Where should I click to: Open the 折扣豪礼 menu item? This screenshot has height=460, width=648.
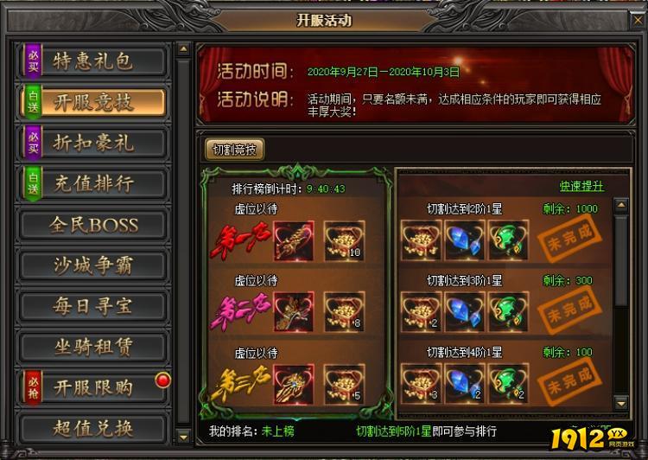[93, 143]
